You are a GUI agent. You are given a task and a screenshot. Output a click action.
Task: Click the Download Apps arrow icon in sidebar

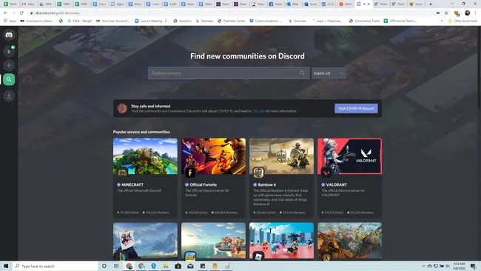click(x=9, y=96)
